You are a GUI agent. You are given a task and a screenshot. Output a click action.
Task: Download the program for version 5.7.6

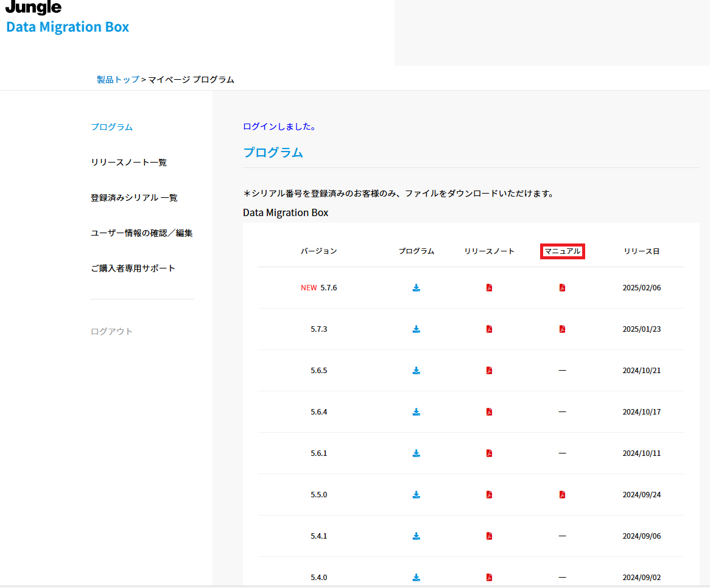(416, 288)
